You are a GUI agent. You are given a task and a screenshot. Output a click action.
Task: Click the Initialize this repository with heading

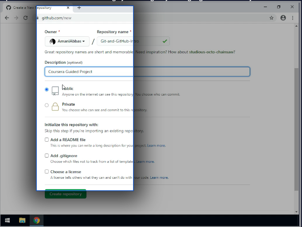tap(71, 124)
